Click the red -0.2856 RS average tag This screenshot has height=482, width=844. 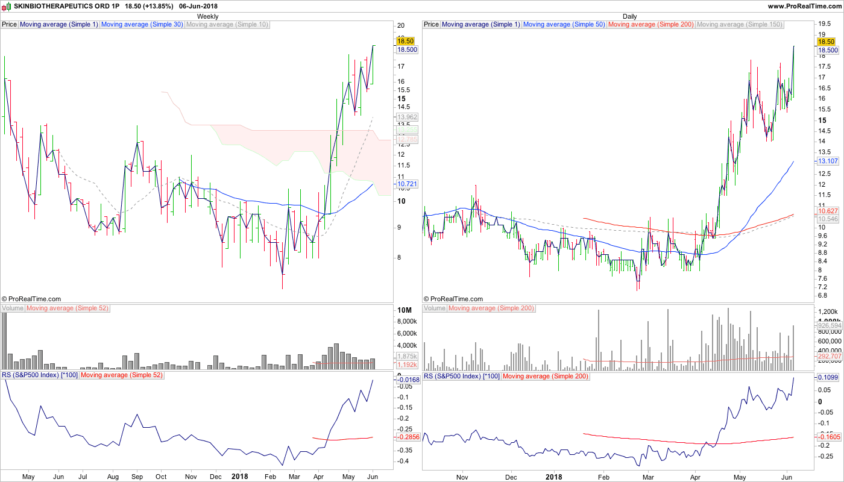click(408, 436)
